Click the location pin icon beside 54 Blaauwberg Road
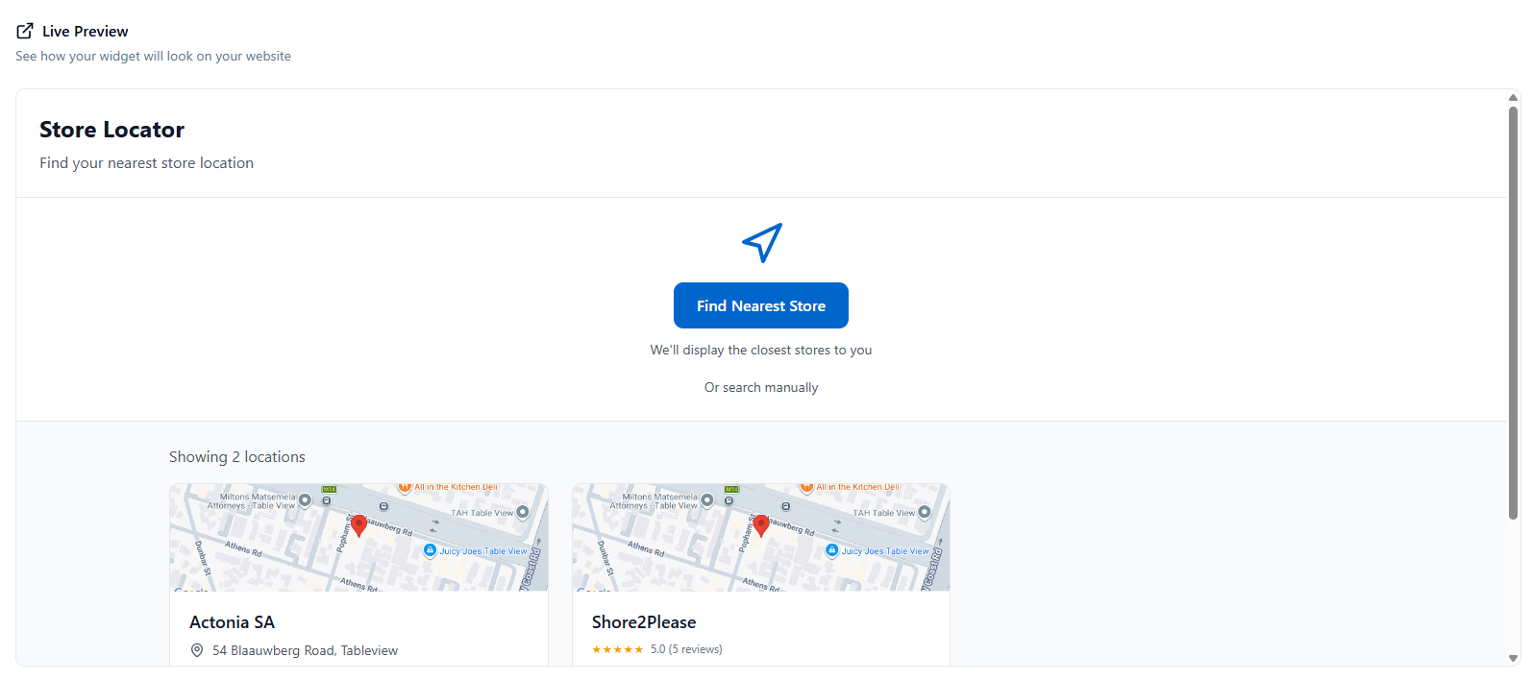Screen dimensions: 1532x680 coord(197,650)
